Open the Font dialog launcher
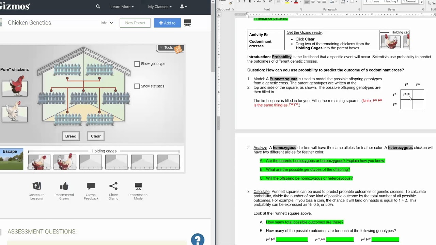The image size is (436, 245). point(301,10)
